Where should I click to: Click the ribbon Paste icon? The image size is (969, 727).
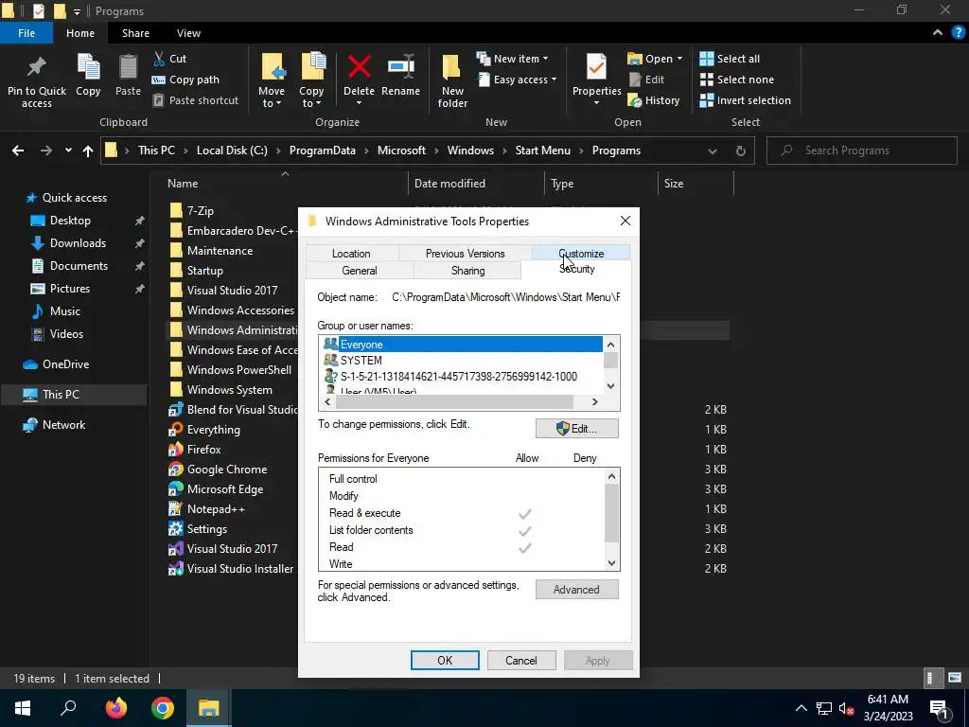(128, 75)
